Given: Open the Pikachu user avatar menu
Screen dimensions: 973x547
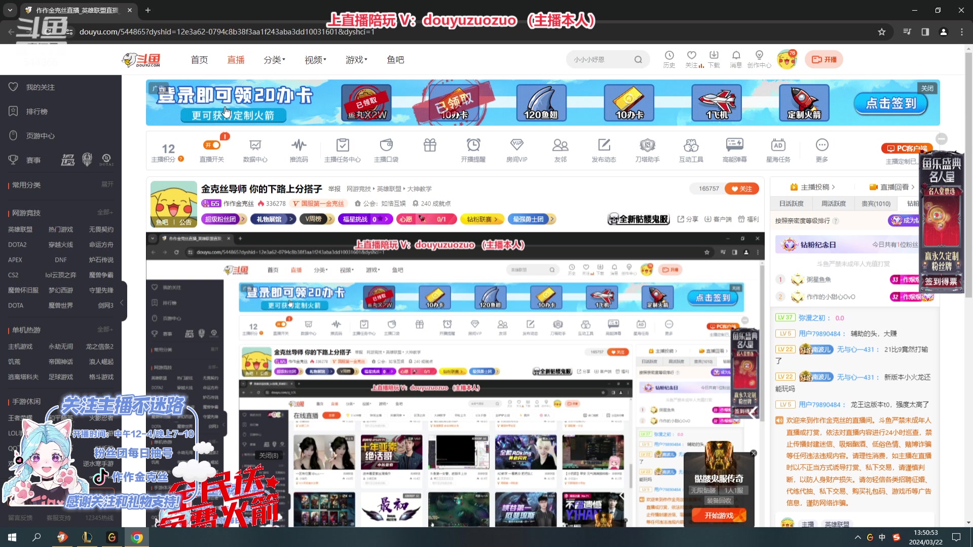Looking at the screenshot, I should coord(787,60).
